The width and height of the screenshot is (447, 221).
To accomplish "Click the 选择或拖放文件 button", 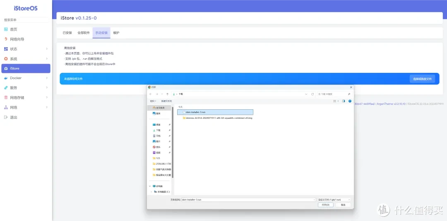I will click(423, 79).
